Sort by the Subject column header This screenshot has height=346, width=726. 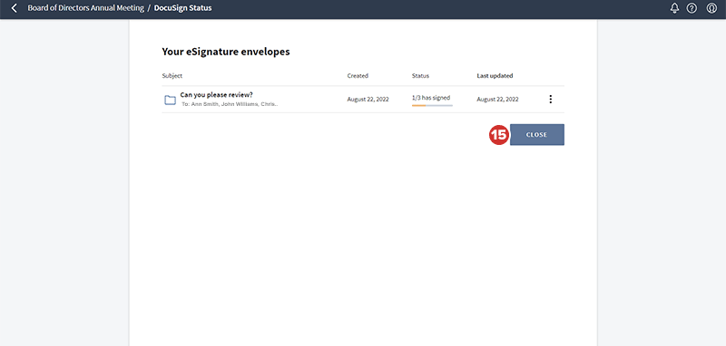pyautogui.click(x=172, y=76)
